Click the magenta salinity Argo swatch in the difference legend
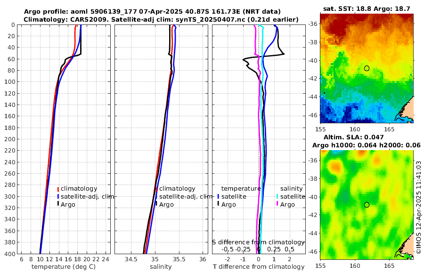This screenshot has height=273, width=424. (x=277, y=203)
